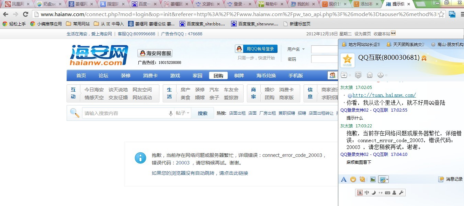Click the 用QQ帐号登录 button

pos(256,49)
